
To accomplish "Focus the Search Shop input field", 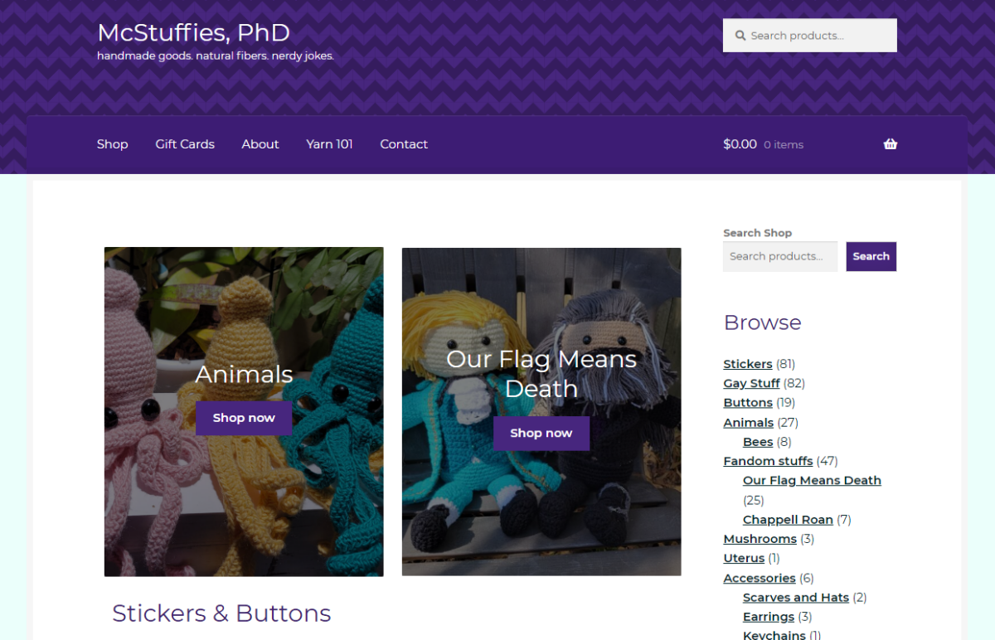I will pos(780,256).
